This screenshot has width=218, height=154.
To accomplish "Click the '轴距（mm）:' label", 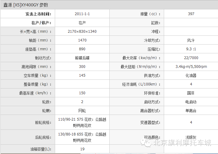I will click(40, 40).
